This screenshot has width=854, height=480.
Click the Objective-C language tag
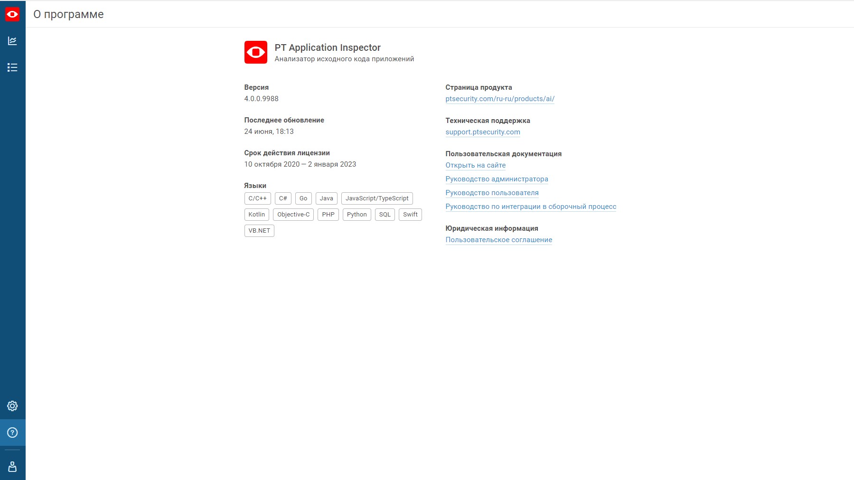coord(293,215)
